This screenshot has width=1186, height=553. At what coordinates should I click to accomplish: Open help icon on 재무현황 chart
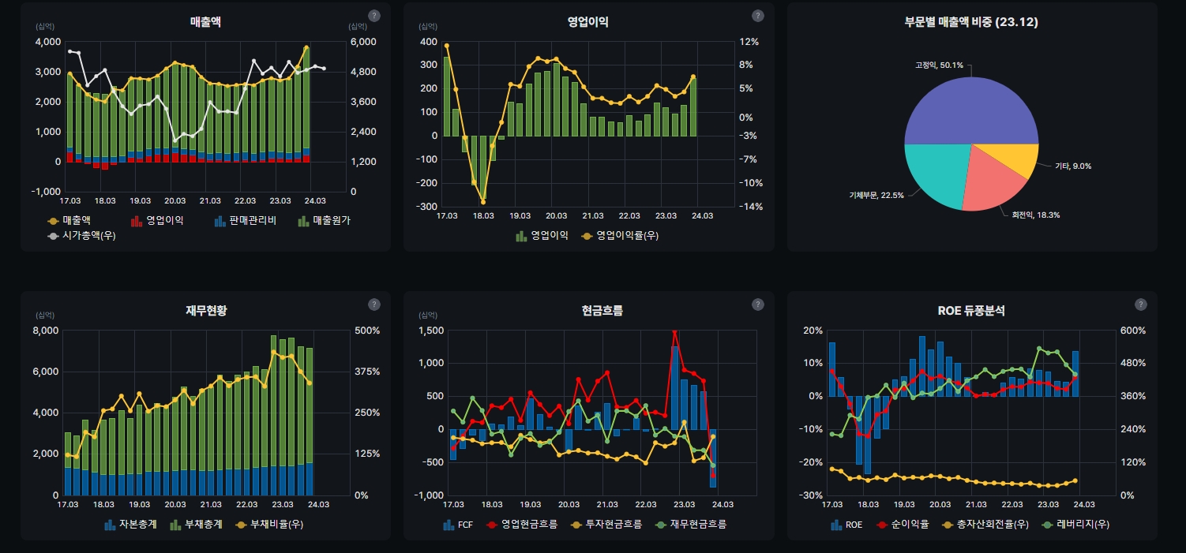[374, 305]
